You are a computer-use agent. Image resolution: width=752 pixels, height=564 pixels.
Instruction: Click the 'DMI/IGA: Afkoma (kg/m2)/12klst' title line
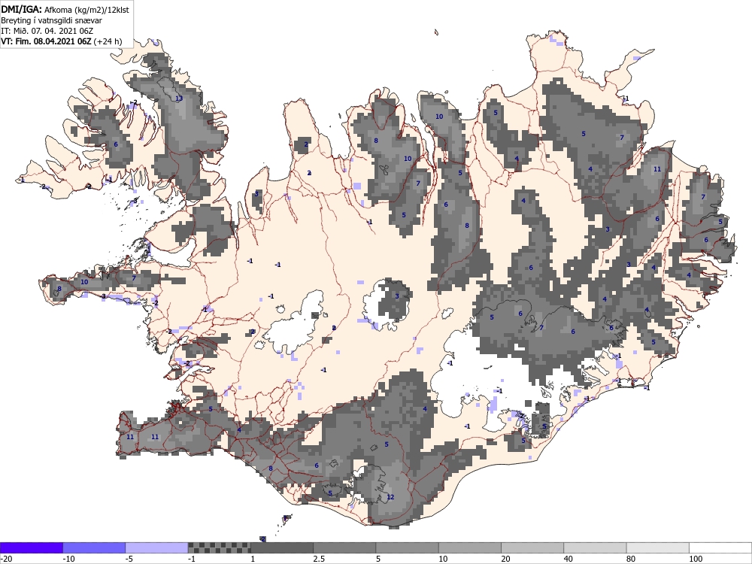coord(65,9)
